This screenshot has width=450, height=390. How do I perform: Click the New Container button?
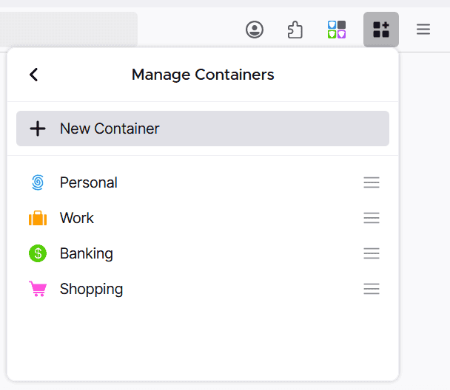202,129
